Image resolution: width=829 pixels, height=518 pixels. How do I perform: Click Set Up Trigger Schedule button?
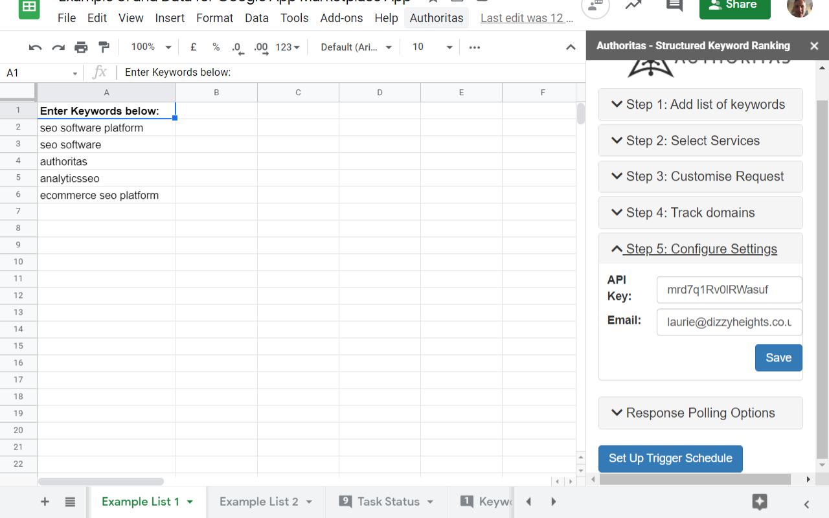click(x=670, y=458)
